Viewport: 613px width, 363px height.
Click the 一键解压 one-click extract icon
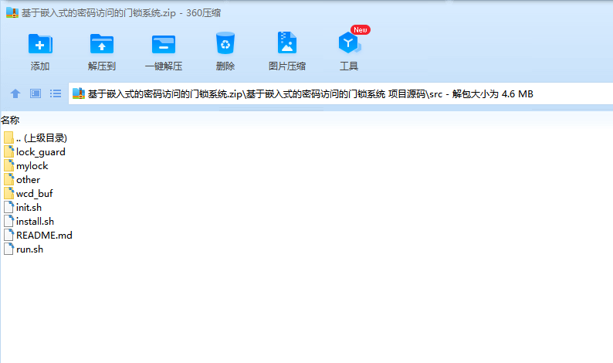[164, 44]
